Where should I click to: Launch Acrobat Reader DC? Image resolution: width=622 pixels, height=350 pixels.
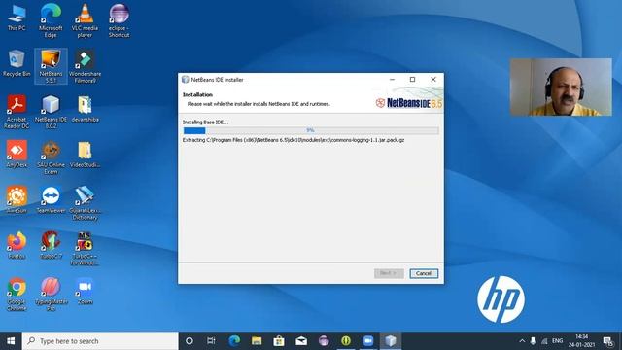17,112
